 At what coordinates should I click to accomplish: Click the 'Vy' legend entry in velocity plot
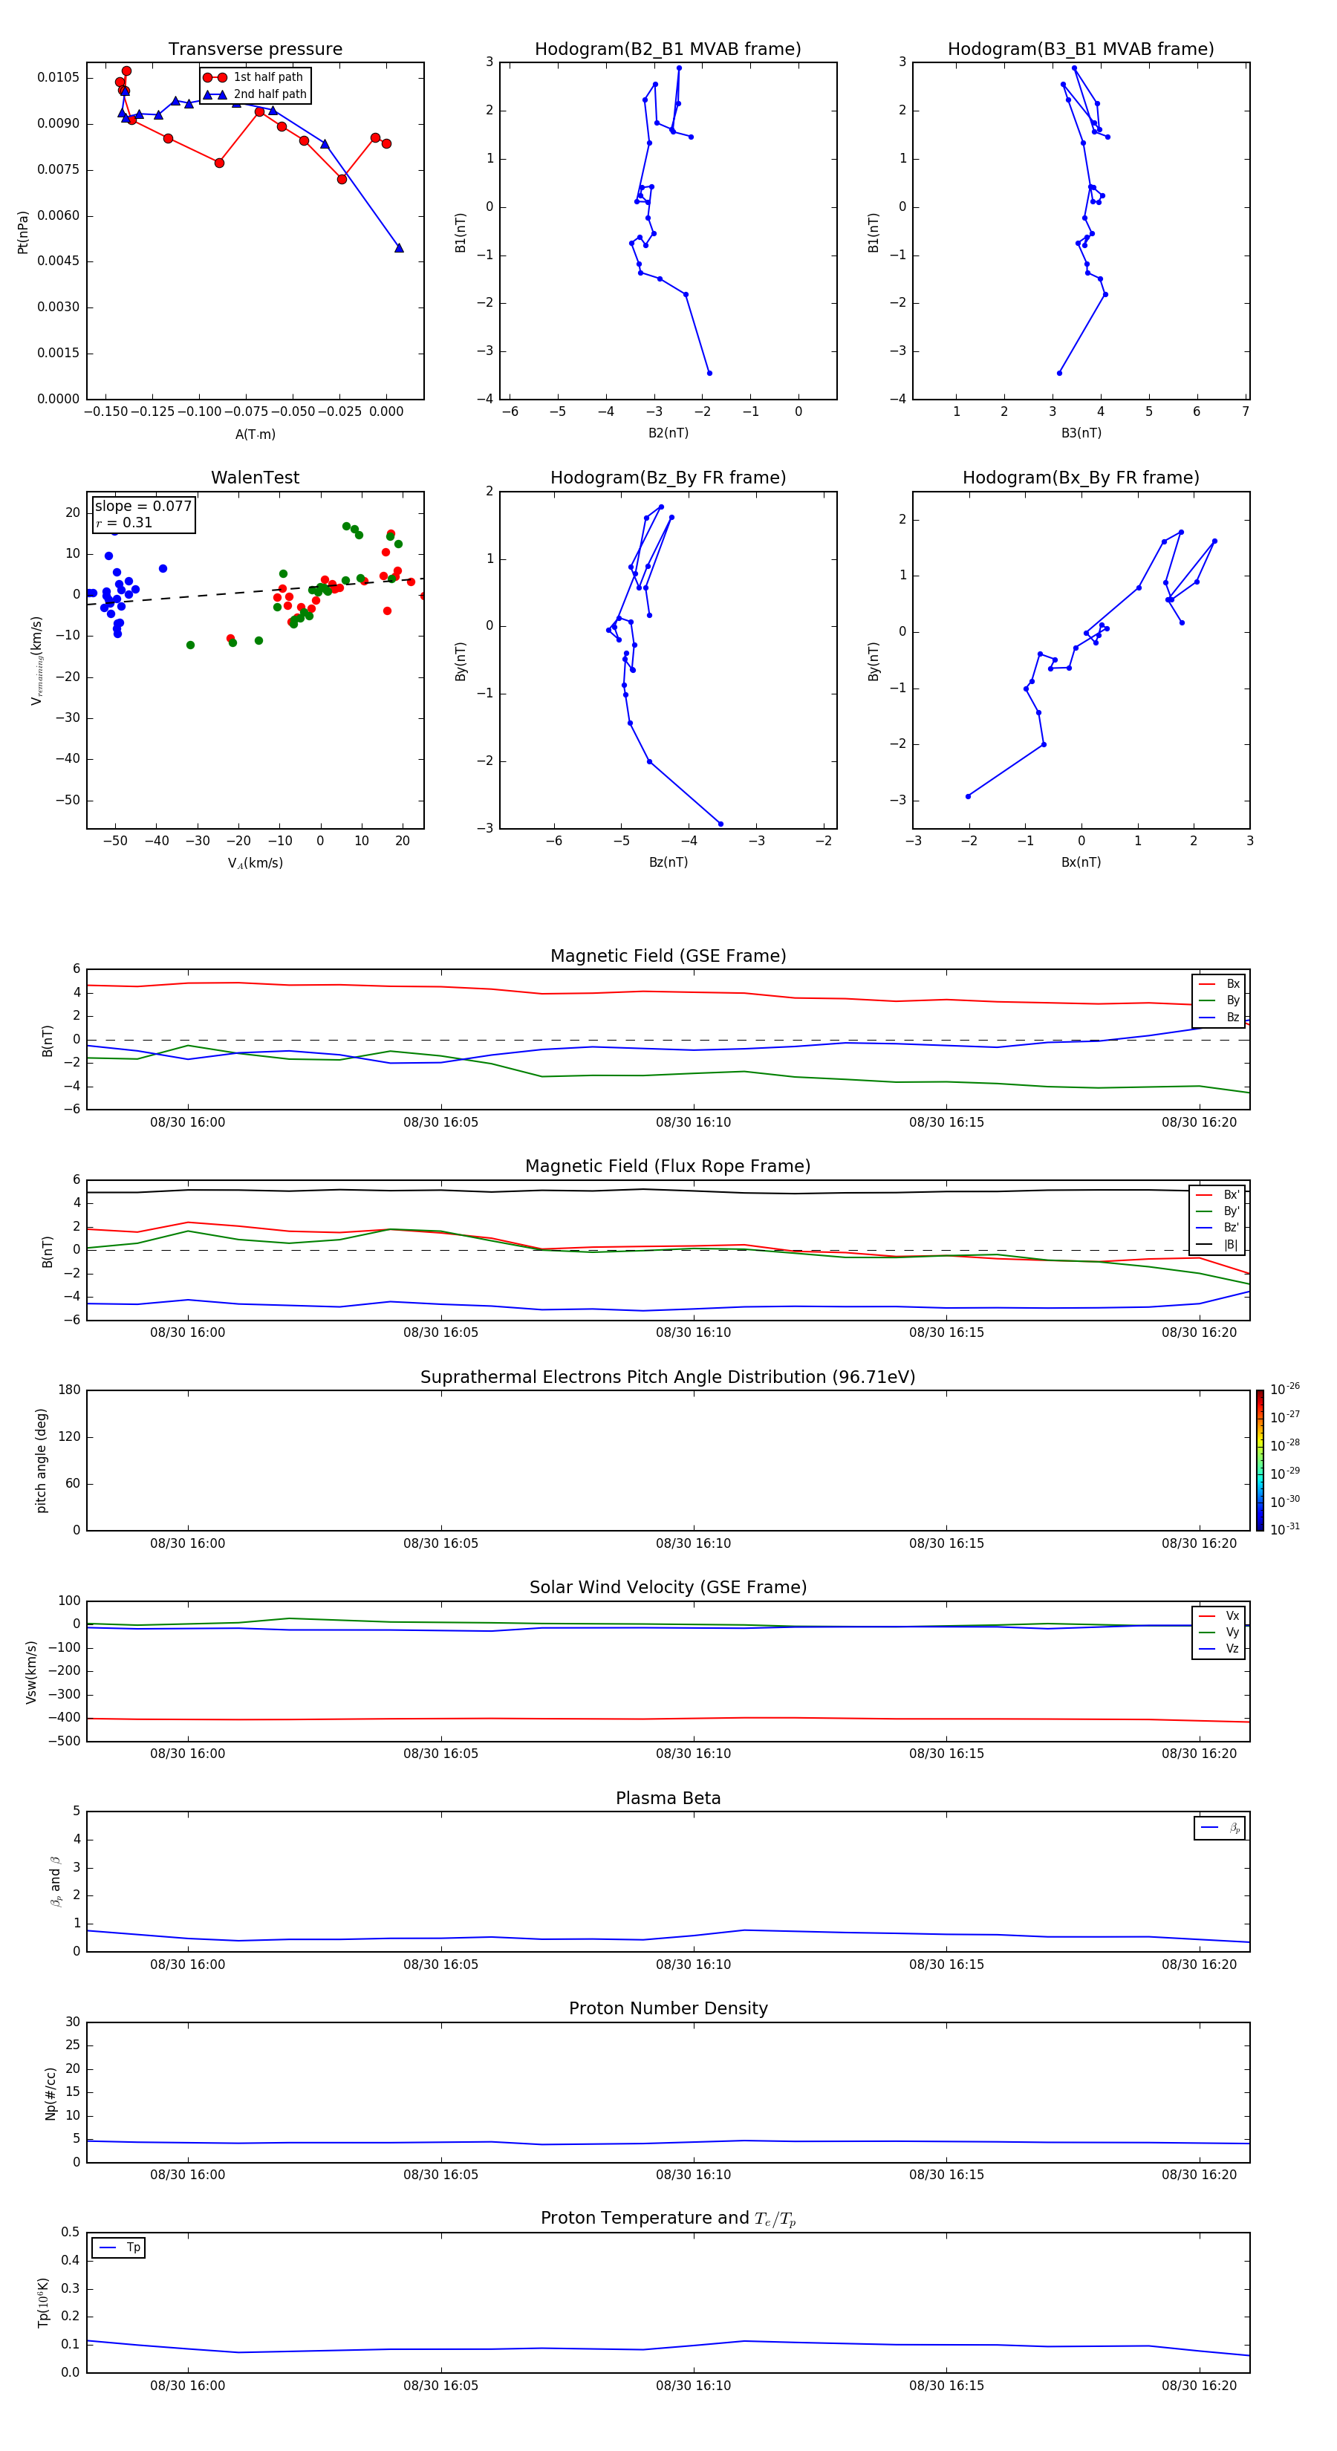1219,1632
